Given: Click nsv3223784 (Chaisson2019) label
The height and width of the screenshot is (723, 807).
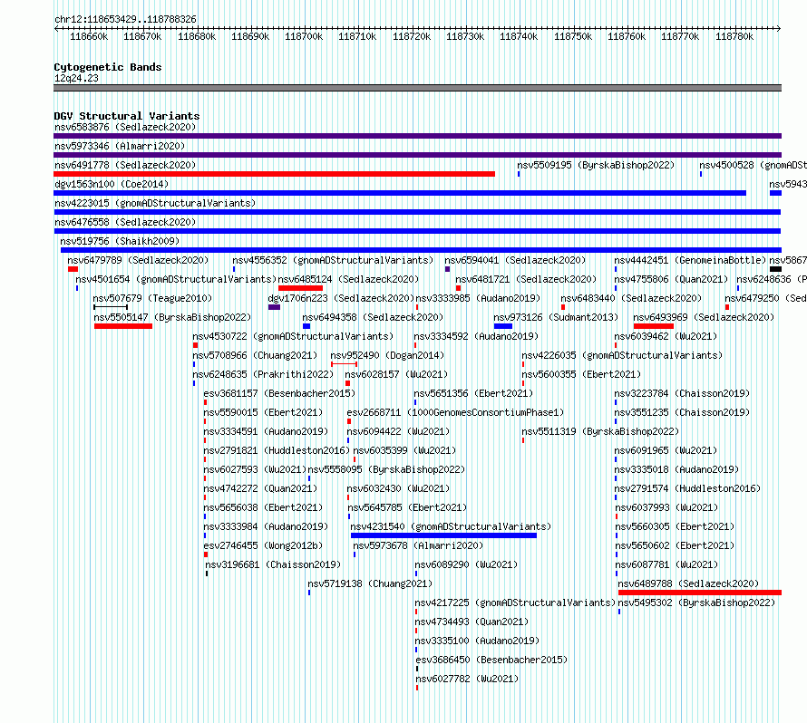Looking at the screenshot, I should (x=682, y=393).
